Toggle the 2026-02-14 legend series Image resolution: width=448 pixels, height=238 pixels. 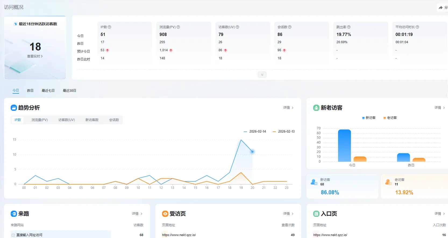point(255,131)
